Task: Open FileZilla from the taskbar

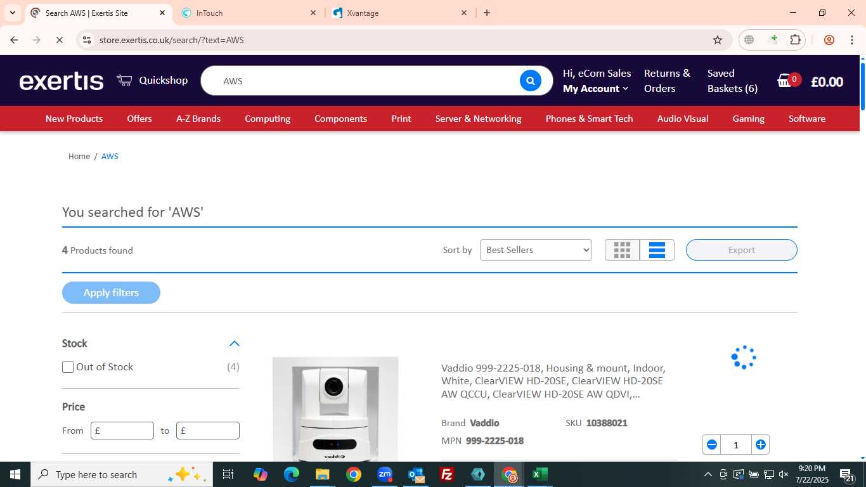Action: coord(447,474)
